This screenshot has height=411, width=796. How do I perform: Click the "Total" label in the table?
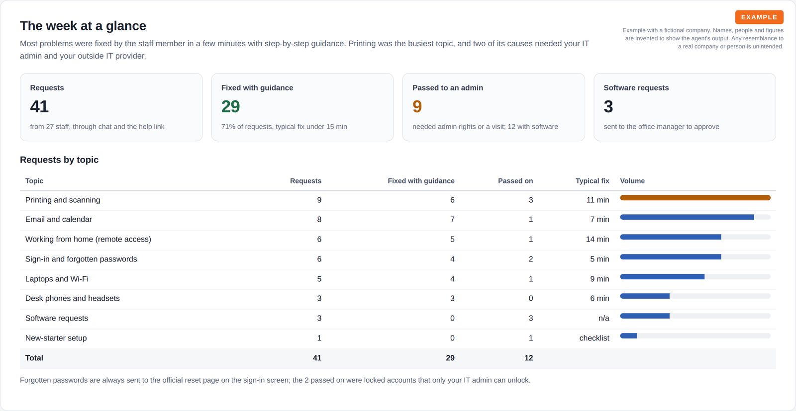point(34,358)
